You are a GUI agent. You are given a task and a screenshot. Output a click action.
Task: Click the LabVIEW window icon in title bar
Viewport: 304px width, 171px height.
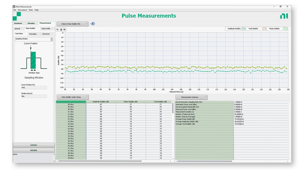pyautogui.click(x=14, y=7)
